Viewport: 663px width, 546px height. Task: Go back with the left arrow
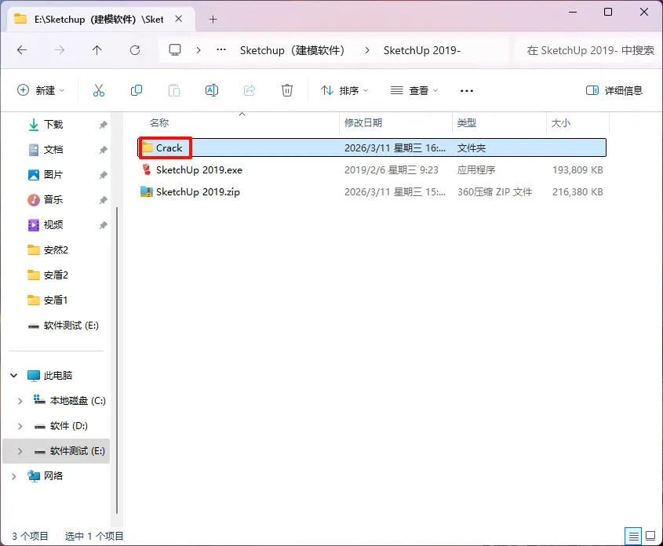tap(22, 50)
